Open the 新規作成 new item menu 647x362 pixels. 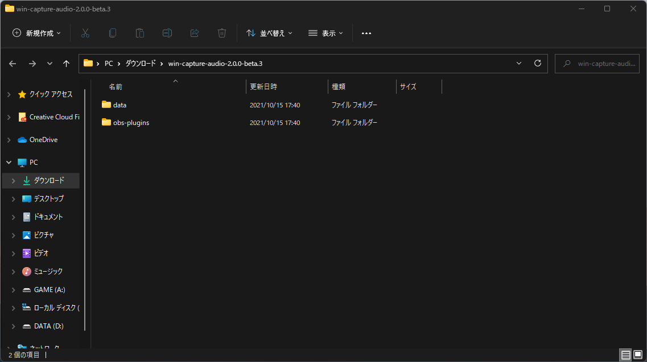pyautogui.click(x=36, y=33)
